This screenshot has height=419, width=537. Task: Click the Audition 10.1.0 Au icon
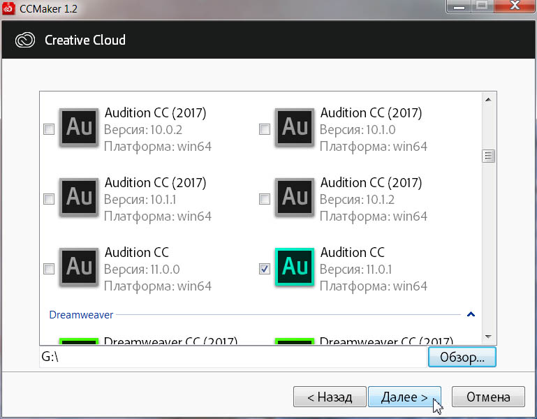pos(295,128)
